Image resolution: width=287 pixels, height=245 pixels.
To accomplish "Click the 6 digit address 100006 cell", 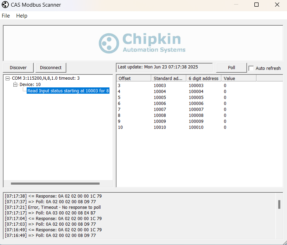I will coord(196,104).
